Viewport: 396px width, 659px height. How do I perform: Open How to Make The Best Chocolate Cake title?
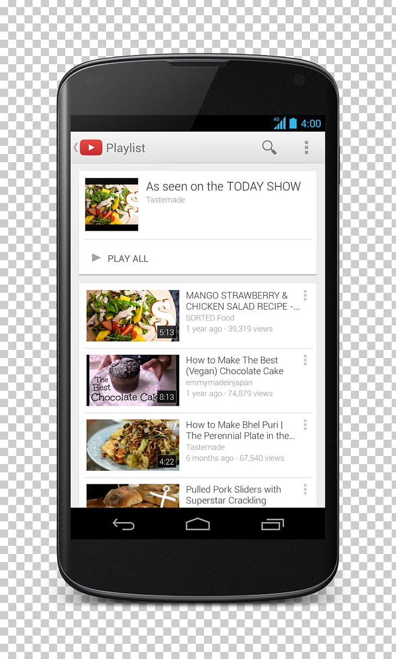234,366
